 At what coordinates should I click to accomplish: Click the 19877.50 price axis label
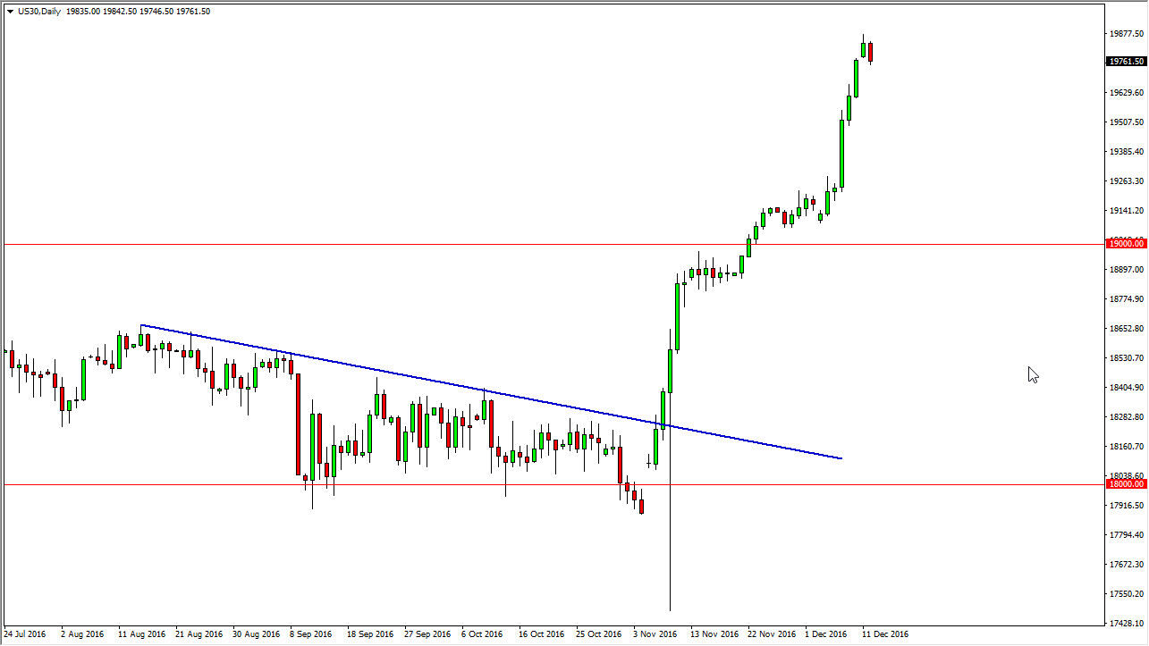click(x=1126, y=34)
